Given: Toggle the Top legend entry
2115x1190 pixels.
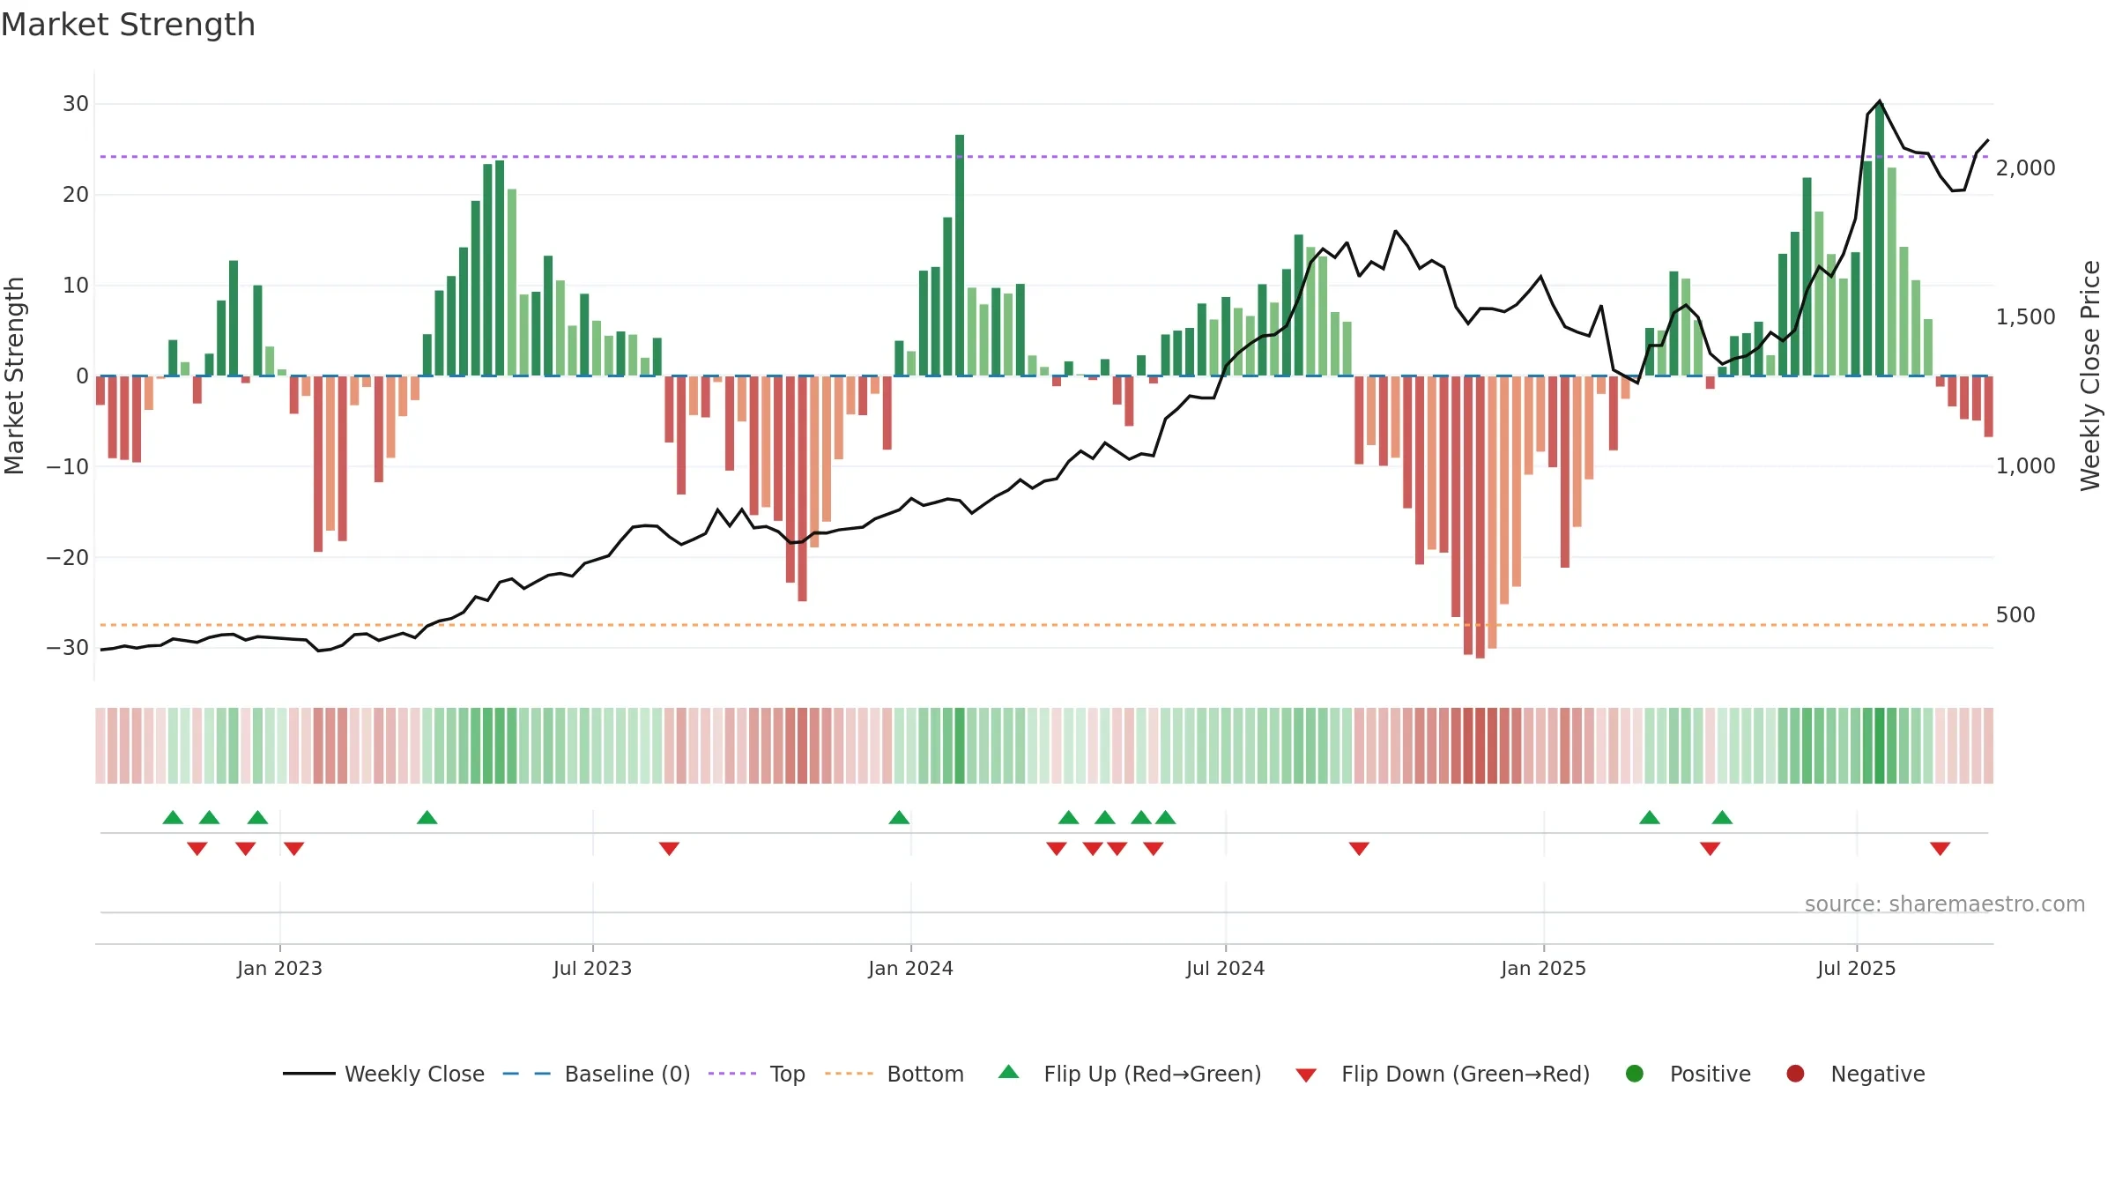Looking at the screenshot, I should (757, 1074).
